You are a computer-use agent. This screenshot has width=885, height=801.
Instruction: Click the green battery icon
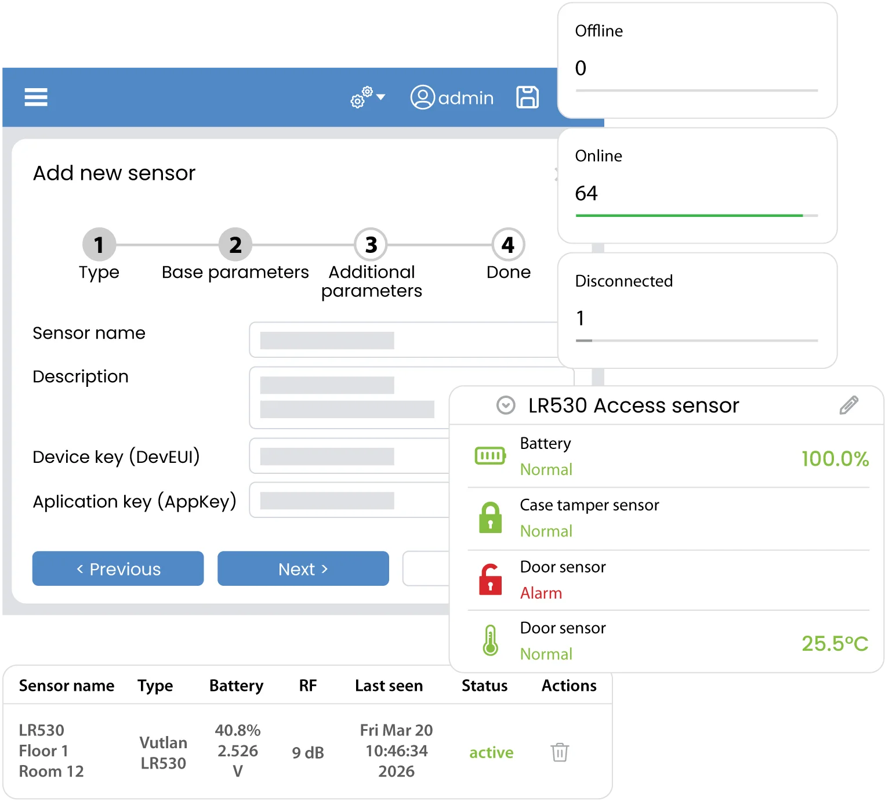pyautogui.click(x=490, y=456)
